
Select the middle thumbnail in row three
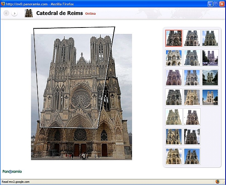pos(192,78)
